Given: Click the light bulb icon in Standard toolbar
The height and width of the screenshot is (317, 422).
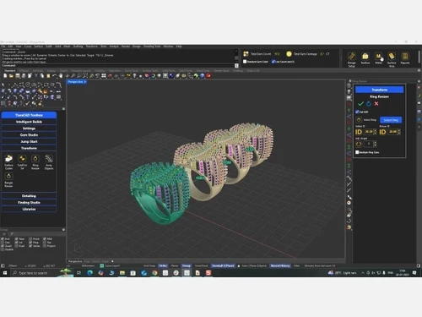Looking at the screenshot, I should pos(134,75).
